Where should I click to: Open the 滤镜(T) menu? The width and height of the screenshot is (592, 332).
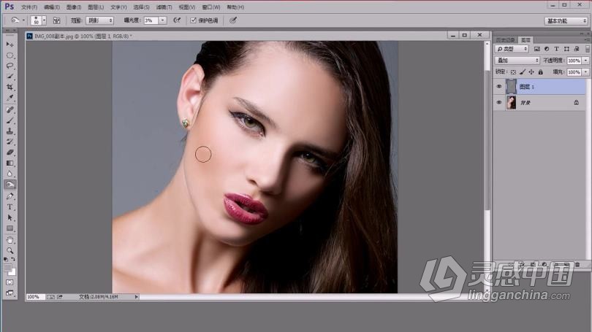click(164, 7)
